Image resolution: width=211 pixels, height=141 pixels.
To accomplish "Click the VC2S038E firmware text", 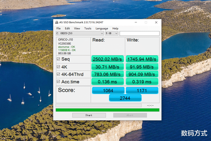I will point(65,44).
